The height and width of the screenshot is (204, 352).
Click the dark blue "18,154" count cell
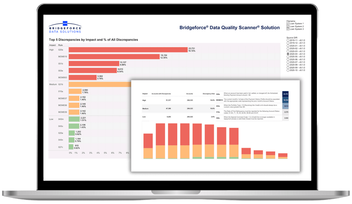(286, 100)
